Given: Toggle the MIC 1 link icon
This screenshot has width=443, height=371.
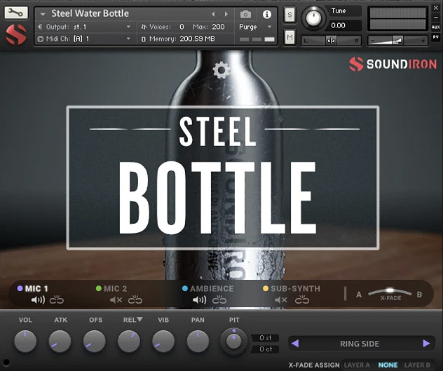Looking at the screenshot, I should [x=57, y=299].
